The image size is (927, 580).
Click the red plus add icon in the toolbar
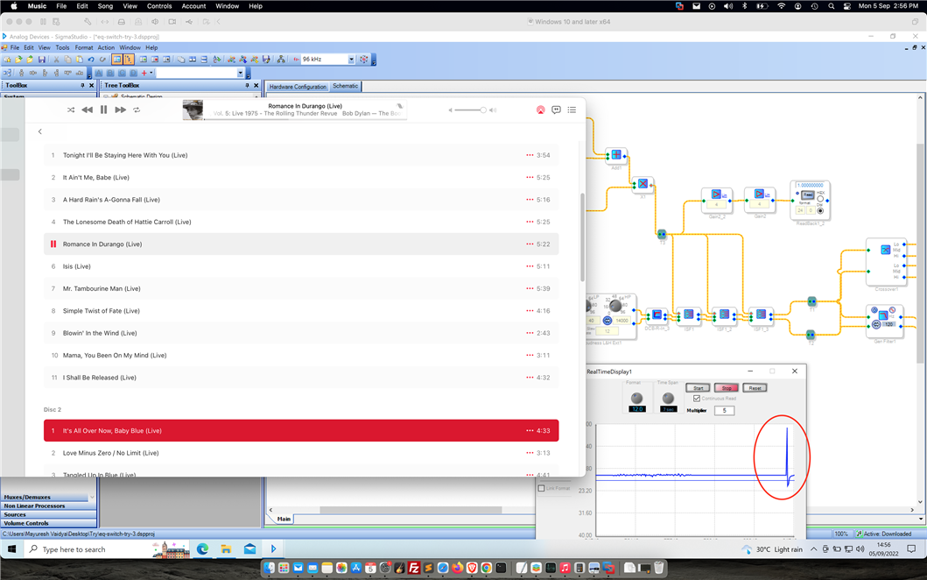point(144,73)
